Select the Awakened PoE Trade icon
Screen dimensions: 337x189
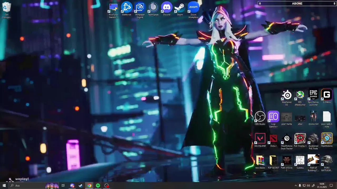313,141
